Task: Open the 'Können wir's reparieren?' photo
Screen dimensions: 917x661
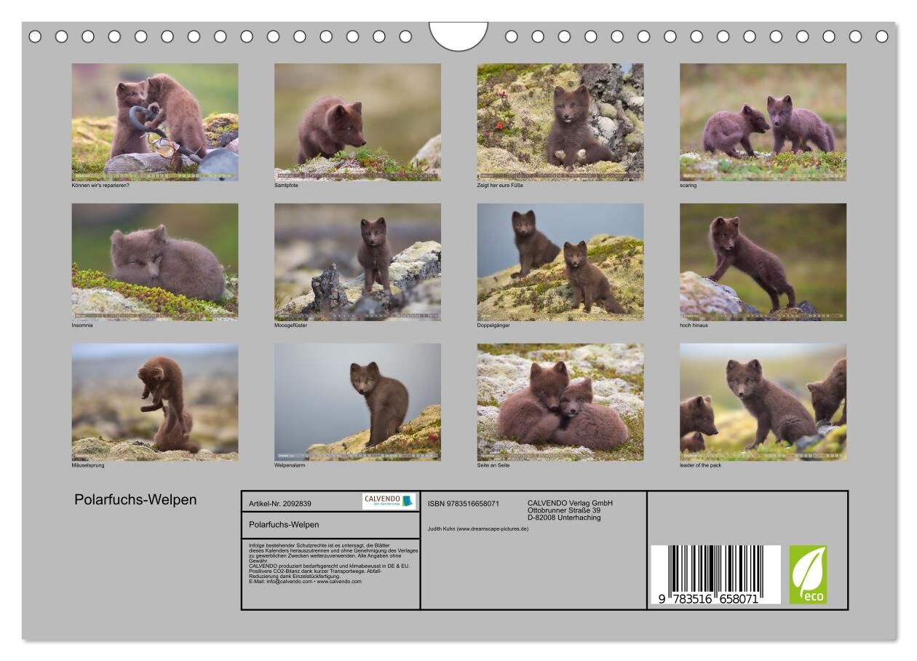Action: coord(154,122)
